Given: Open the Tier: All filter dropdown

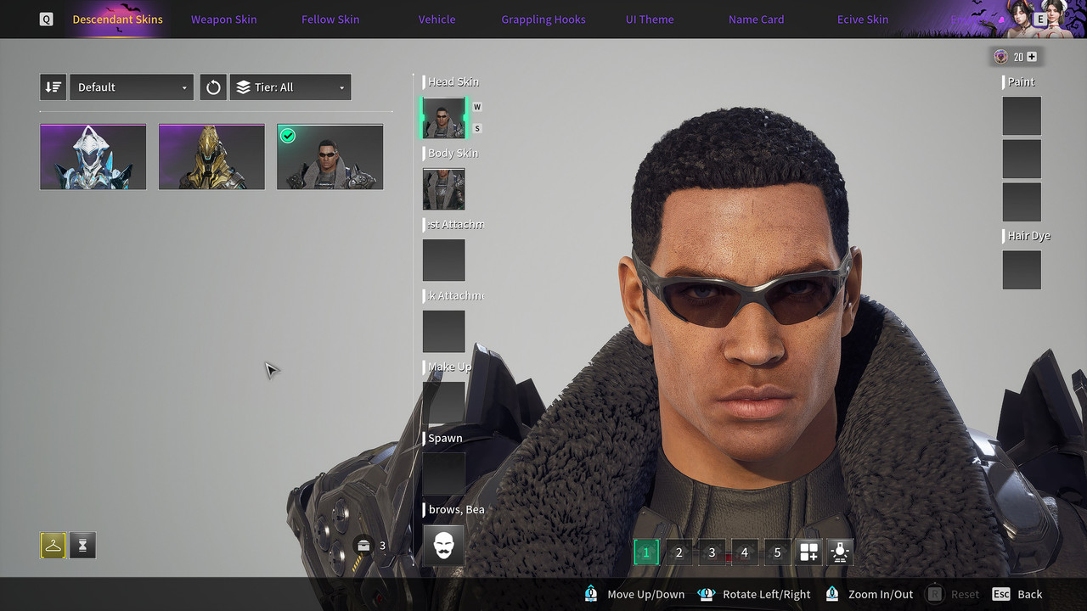Looking at the screenshot, I should 290,87.
